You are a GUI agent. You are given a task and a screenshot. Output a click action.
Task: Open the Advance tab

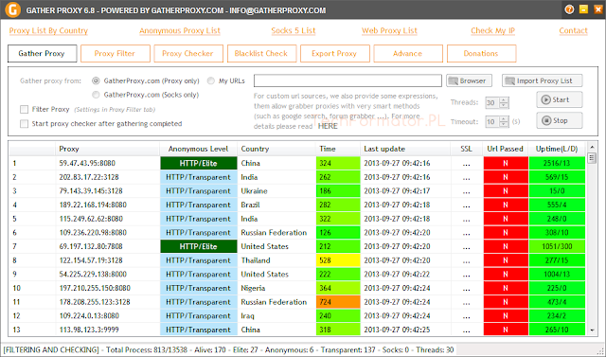pos(408,53)
